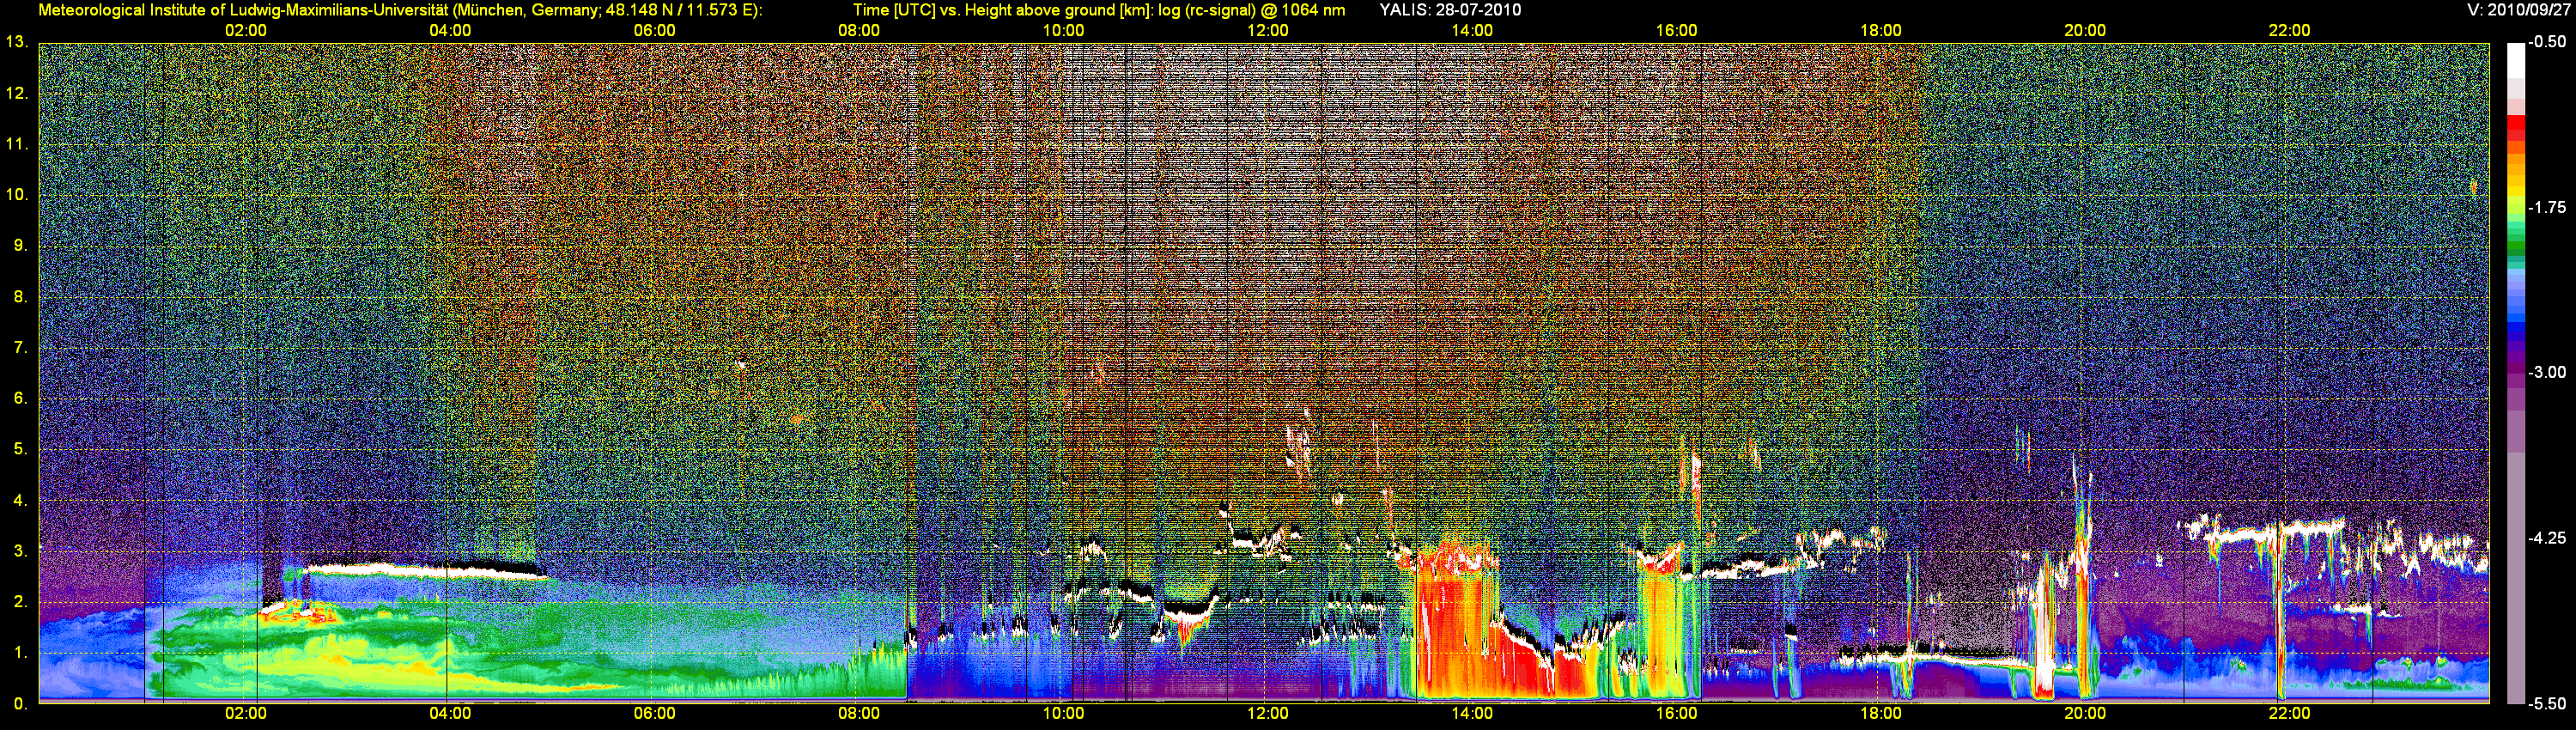Pick the 13. height axis label

click(x=17, y=43)
